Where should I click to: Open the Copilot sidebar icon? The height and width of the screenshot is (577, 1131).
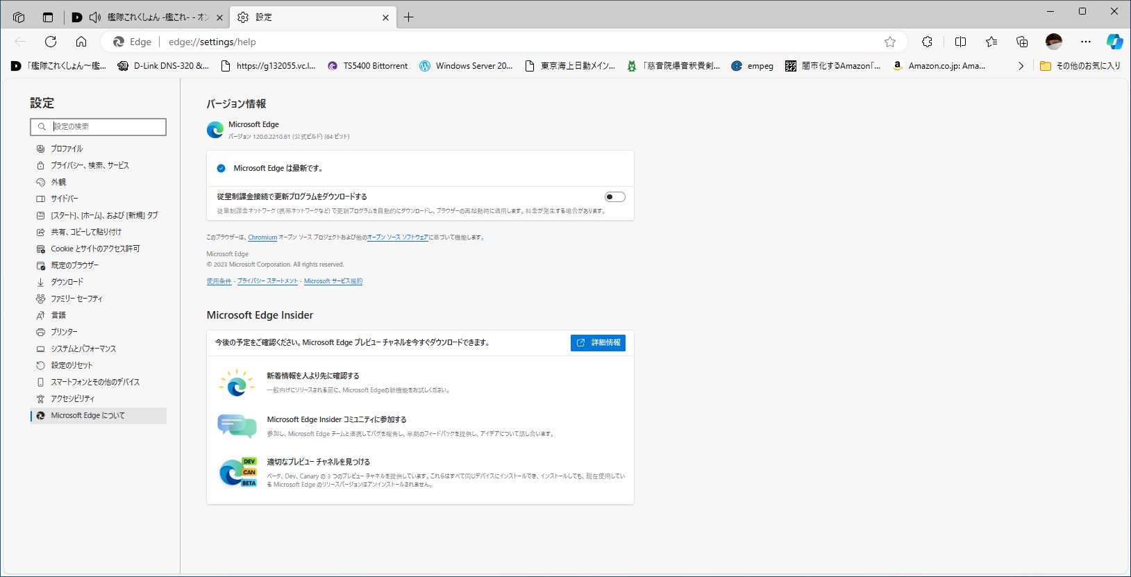coord(1114,42)
